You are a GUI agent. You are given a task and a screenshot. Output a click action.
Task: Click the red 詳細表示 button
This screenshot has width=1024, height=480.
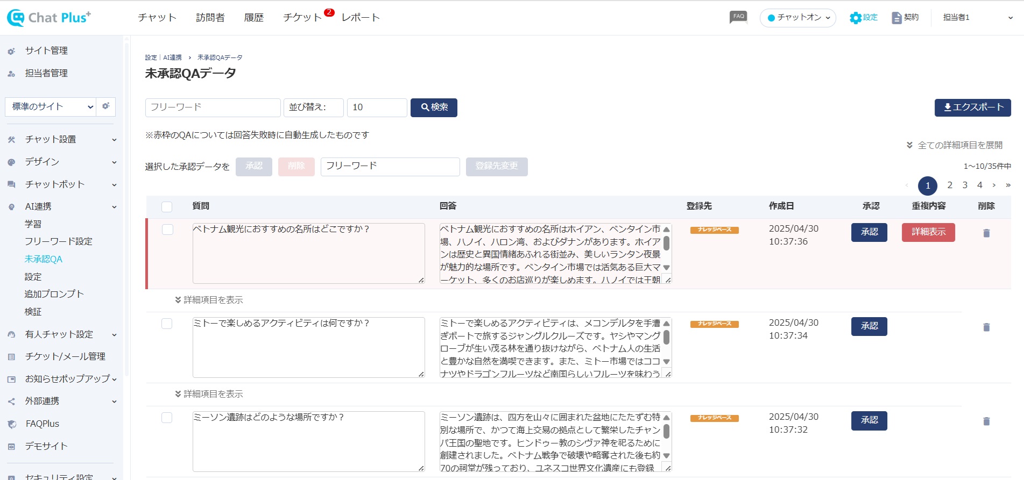(x=928, y=232)
